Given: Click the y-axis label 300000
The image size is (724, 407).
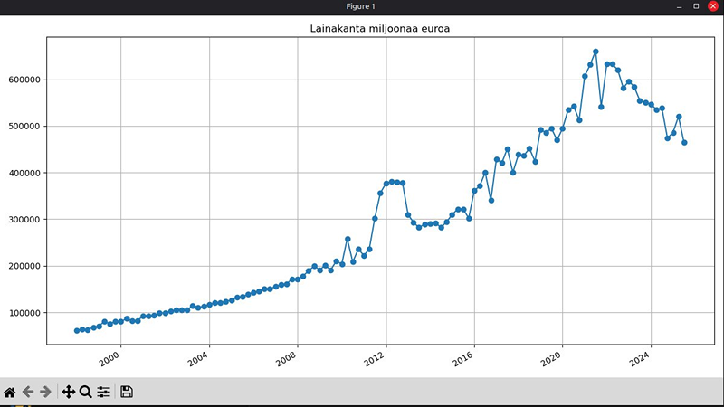Looking at the screenshot, I should point(24,220).
